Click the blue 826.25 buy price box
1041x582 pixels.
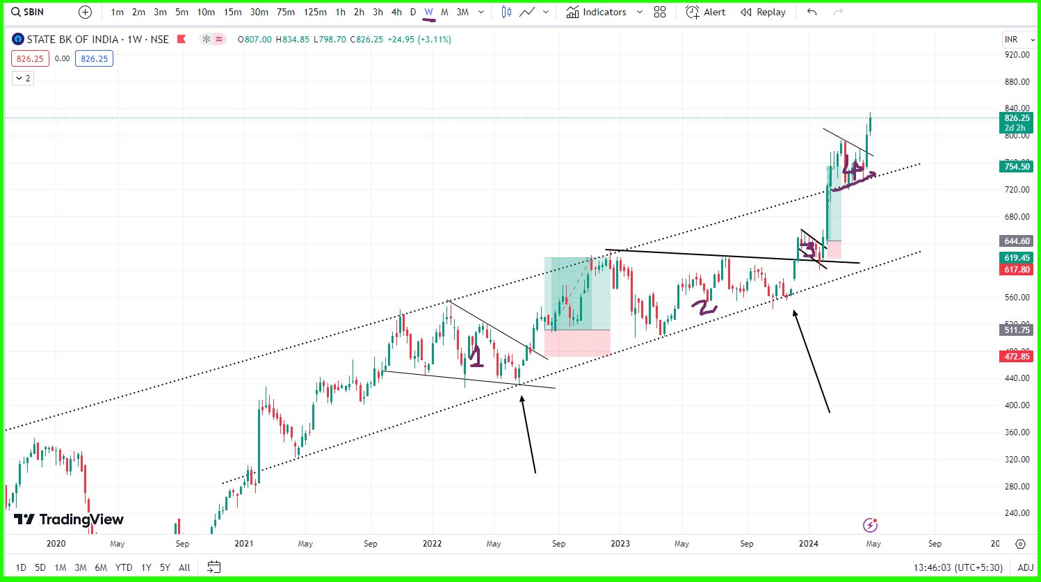pyautogui.click(x=95, y=58)
